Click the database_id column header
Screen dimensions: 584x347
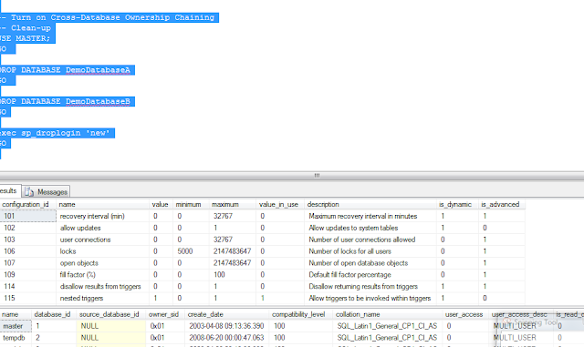pyautogui.click(x=54, y=314)
